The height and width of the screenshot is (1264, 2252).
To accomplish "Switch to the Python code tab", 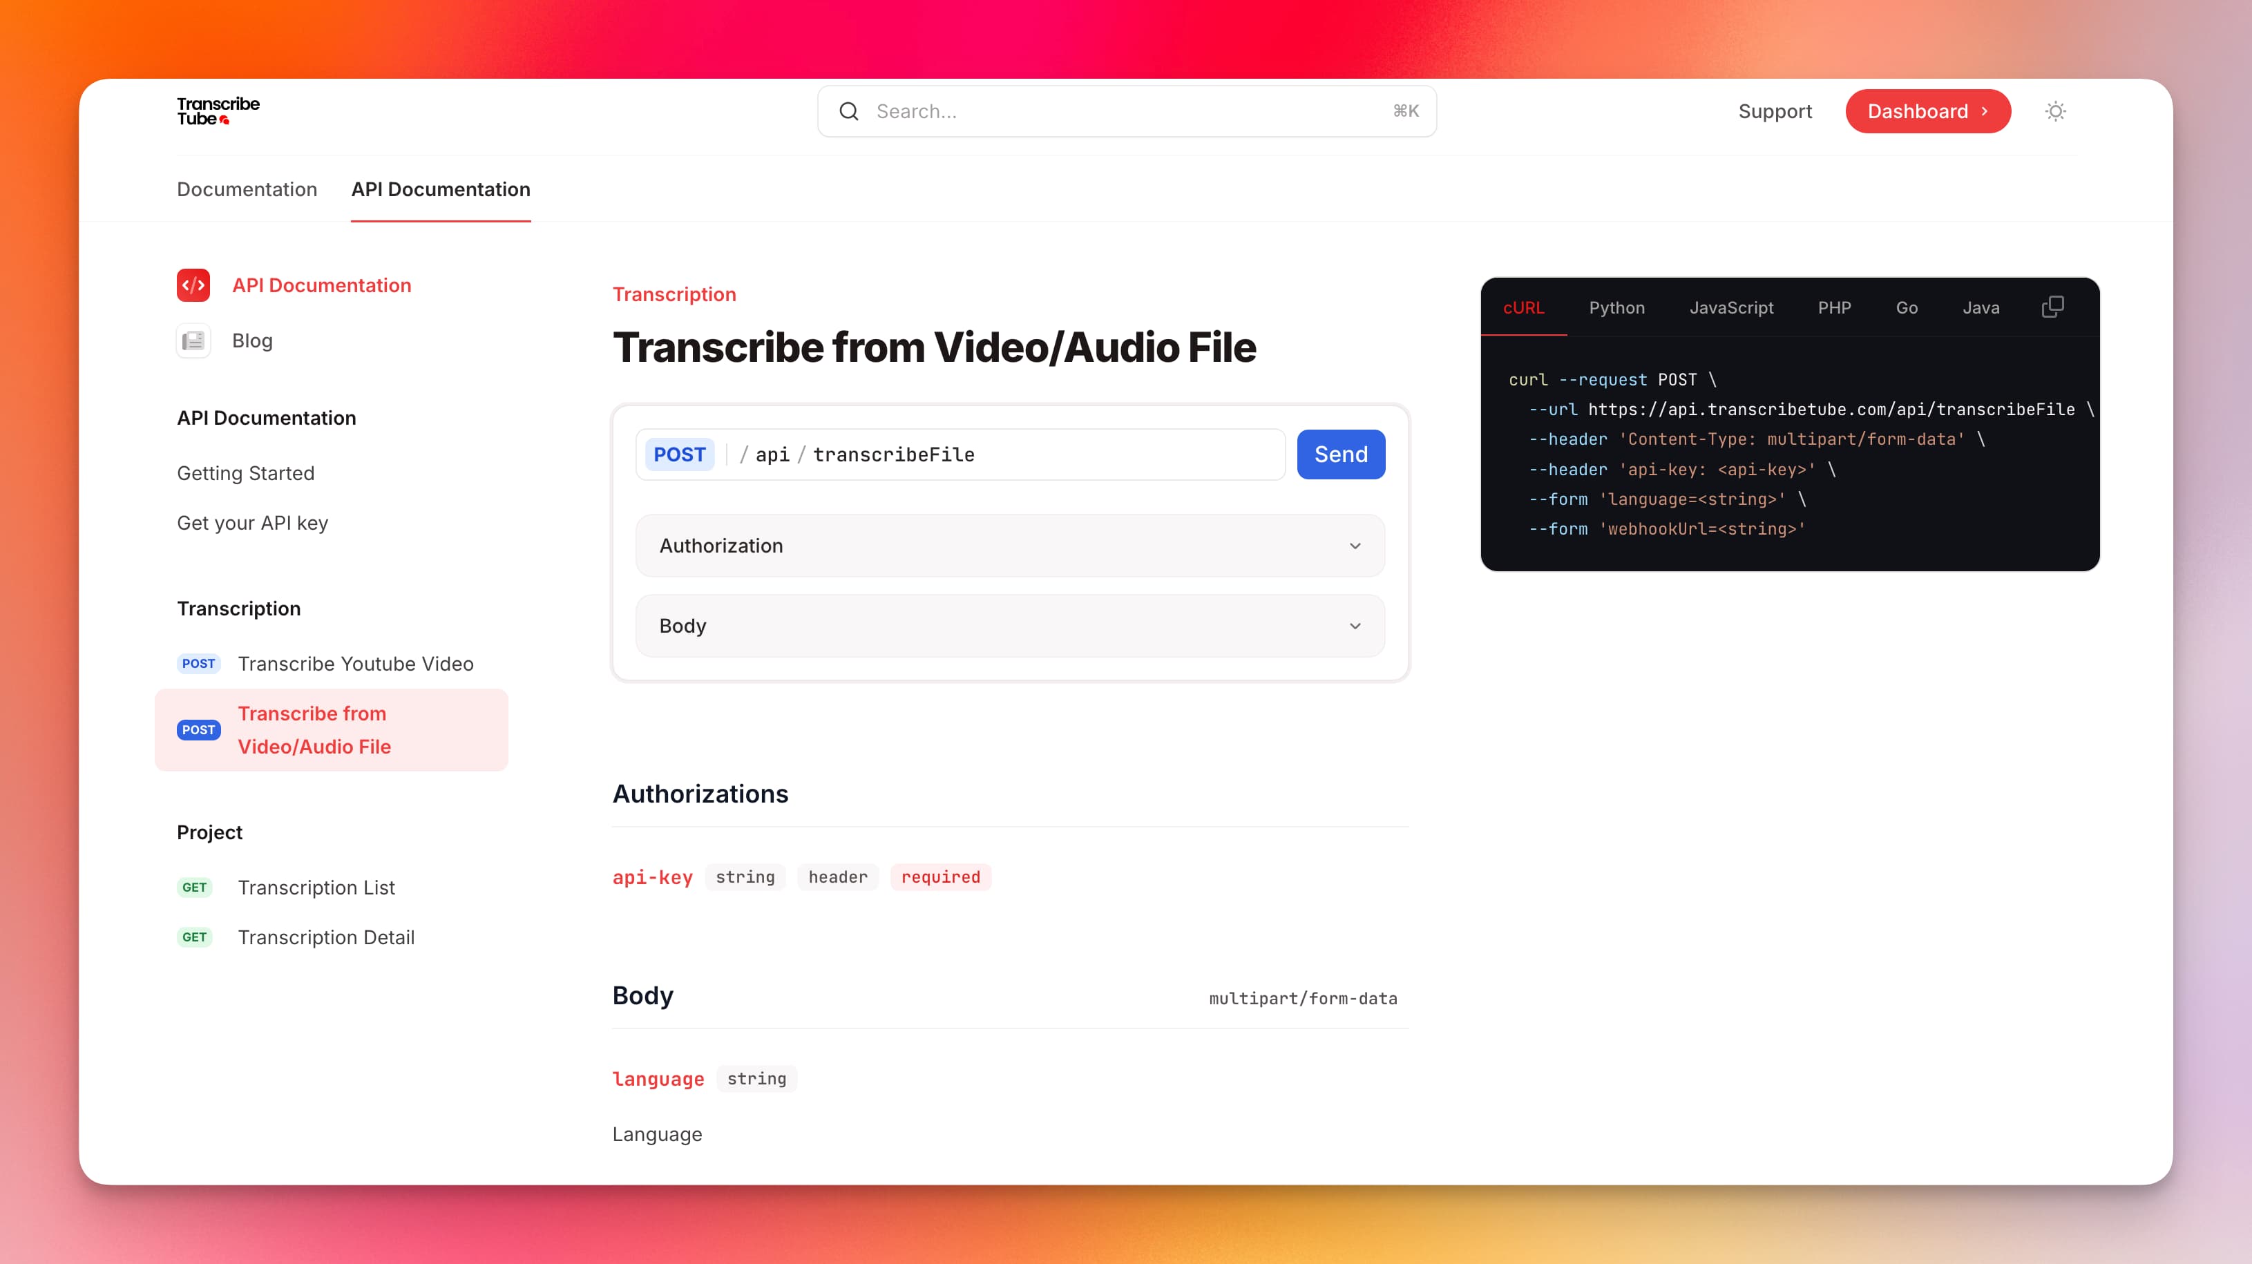I will coord(1616,307).
